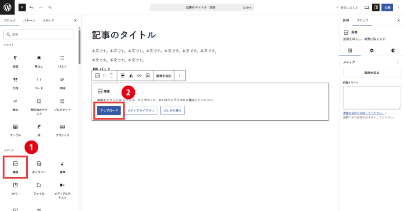Insert a 見出し heading block
This screenshot has width=404, height=211.
coord(39,62)
